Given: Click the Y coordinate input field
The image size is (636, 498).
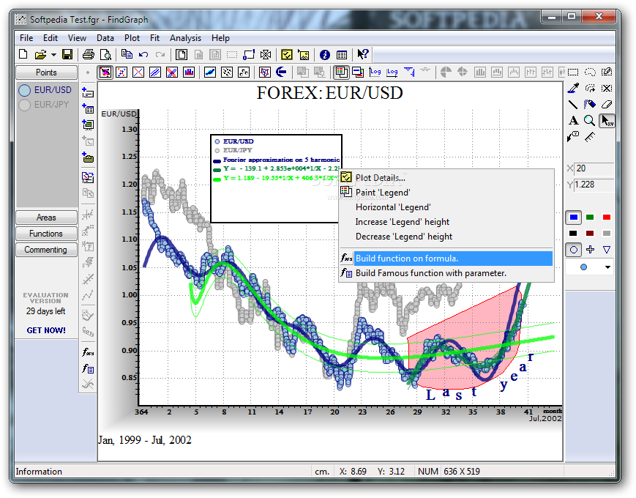Looking at the screenshot, I should coord(594,185).
